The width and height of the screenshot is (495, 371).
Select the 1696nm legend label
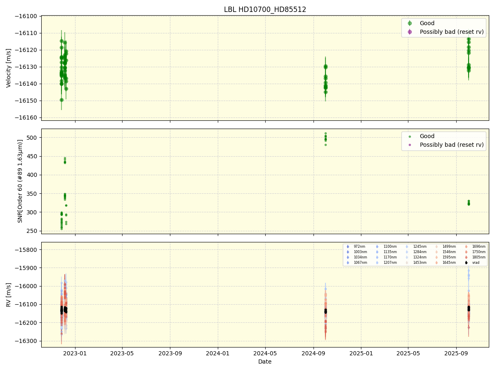coord(478,247)
